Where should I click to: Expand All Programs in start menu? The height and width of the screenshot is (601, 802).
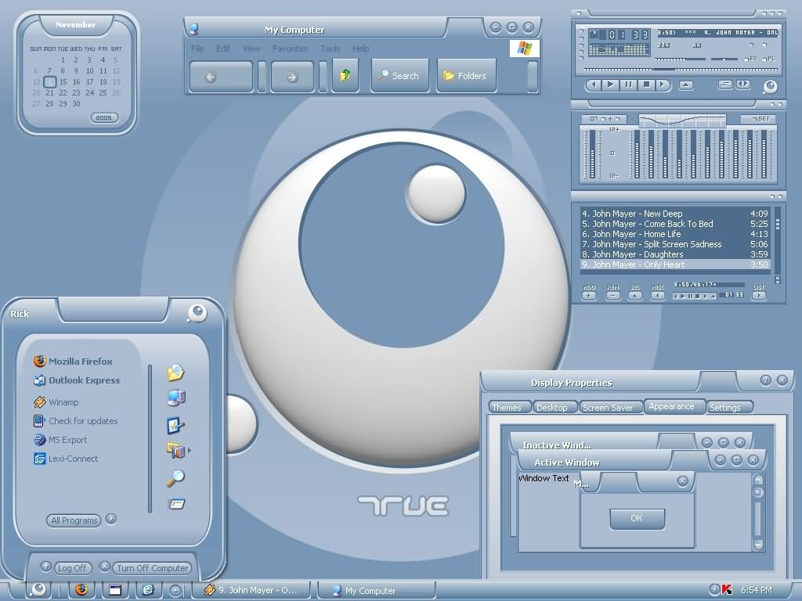74,520
